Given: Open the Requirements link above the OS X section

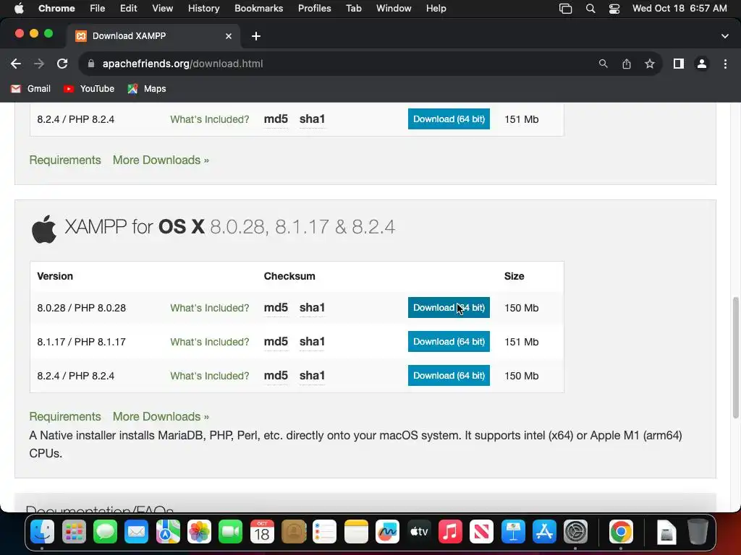Looking at the screenshot, I should click(65, 160).
